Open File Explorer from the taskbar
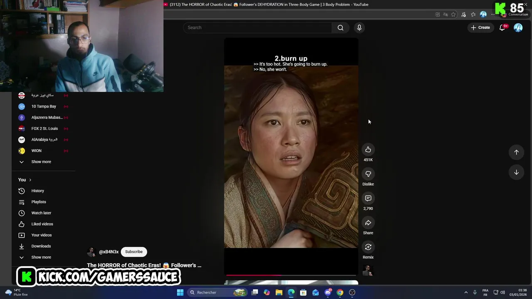The height and width of the screenshot is (299, 532). pos(279,292)
